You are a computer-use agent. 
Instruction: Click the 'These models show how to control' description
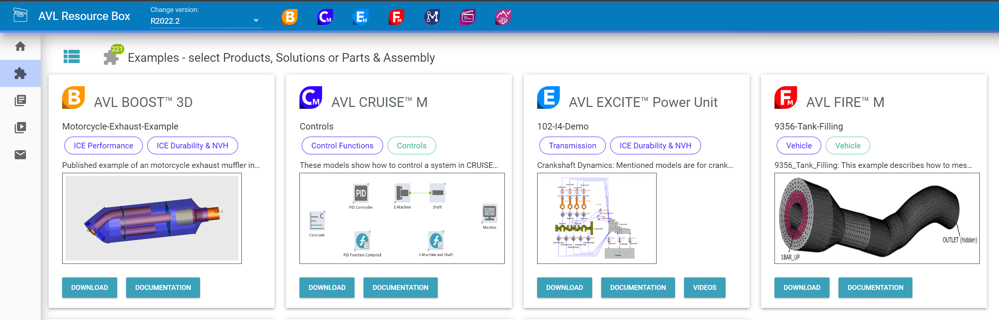(399, 165)
